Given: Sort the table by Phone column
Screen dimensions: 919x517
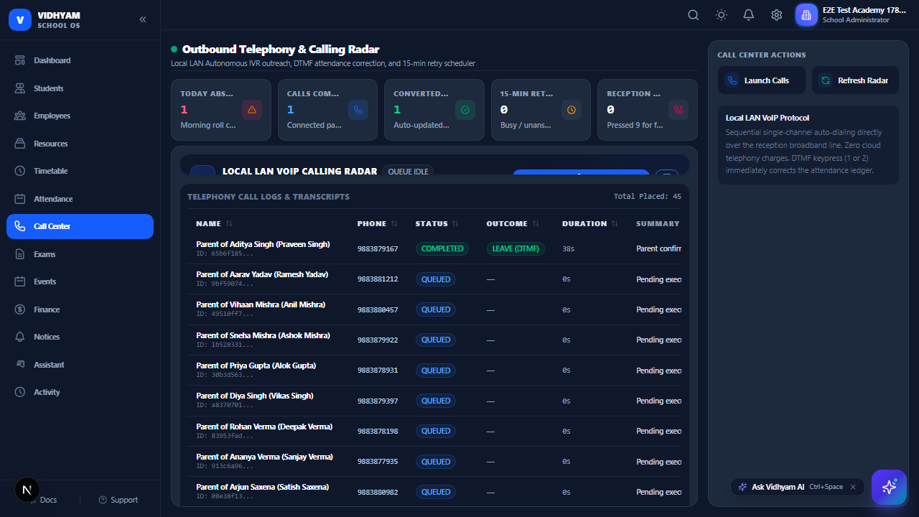Looking at the screenshot, I should (378, 224).
